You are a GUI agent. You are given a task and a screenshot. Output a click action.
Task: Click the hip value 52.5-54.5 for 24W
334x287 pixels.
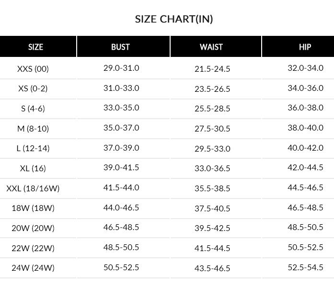[305, 267]
